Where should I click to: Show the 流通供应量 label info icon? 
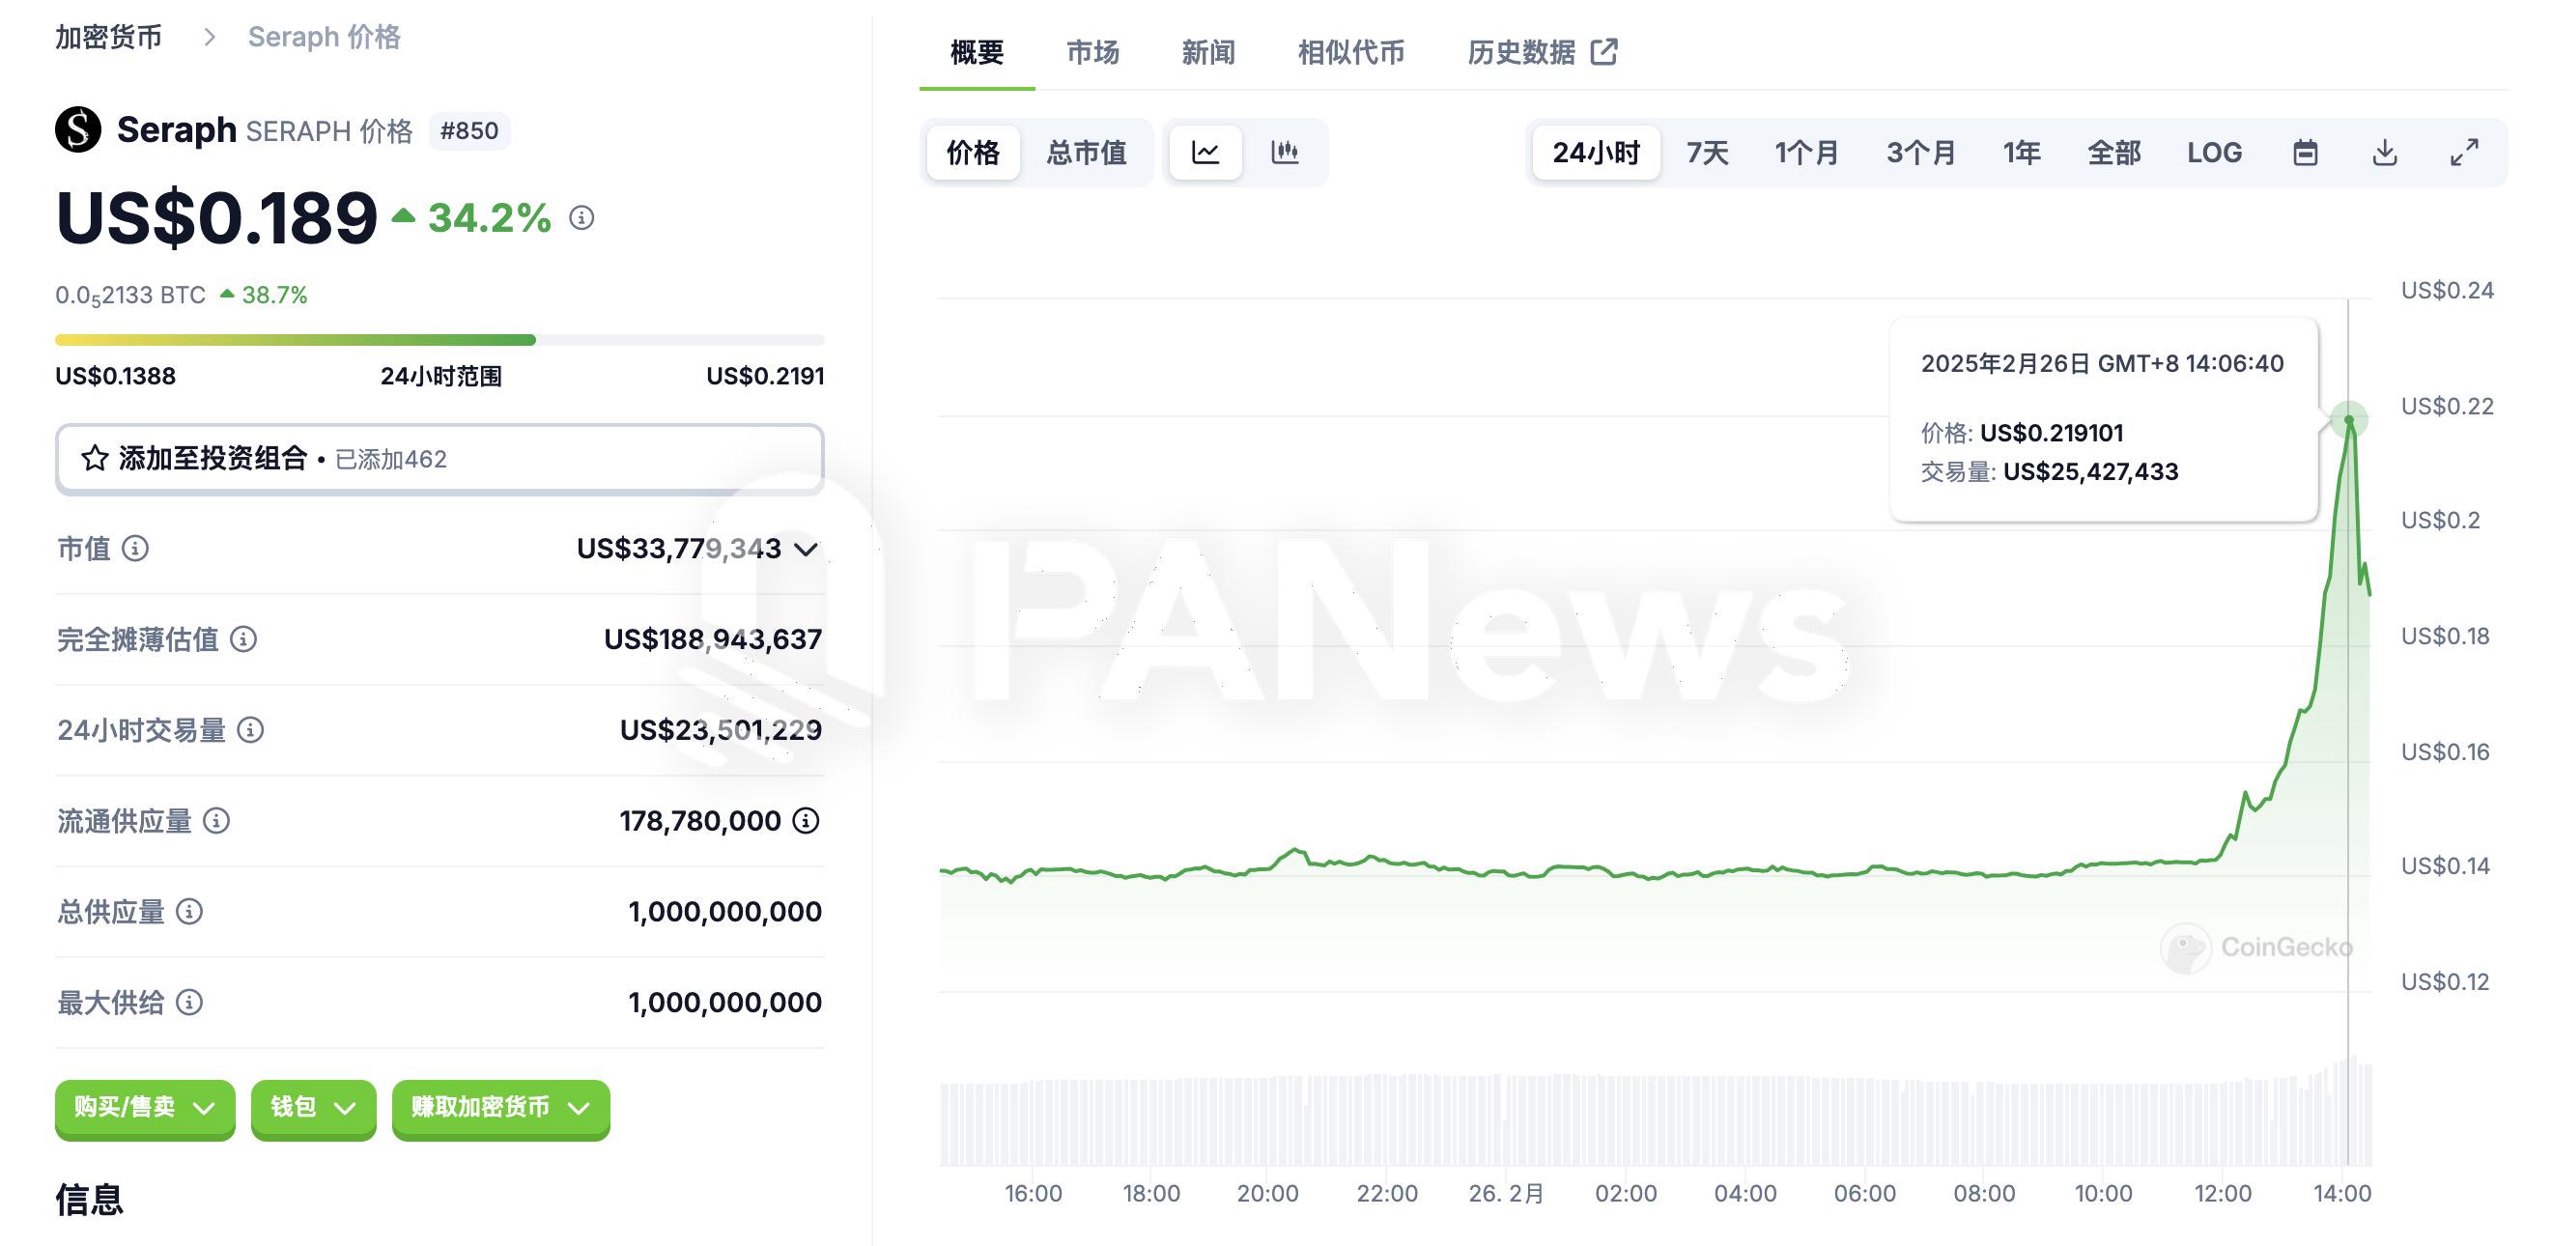click(216, 821)
